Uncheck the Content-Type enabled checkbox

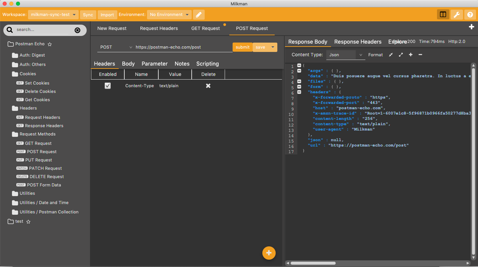pyautogui.click(x=108, y=86)
